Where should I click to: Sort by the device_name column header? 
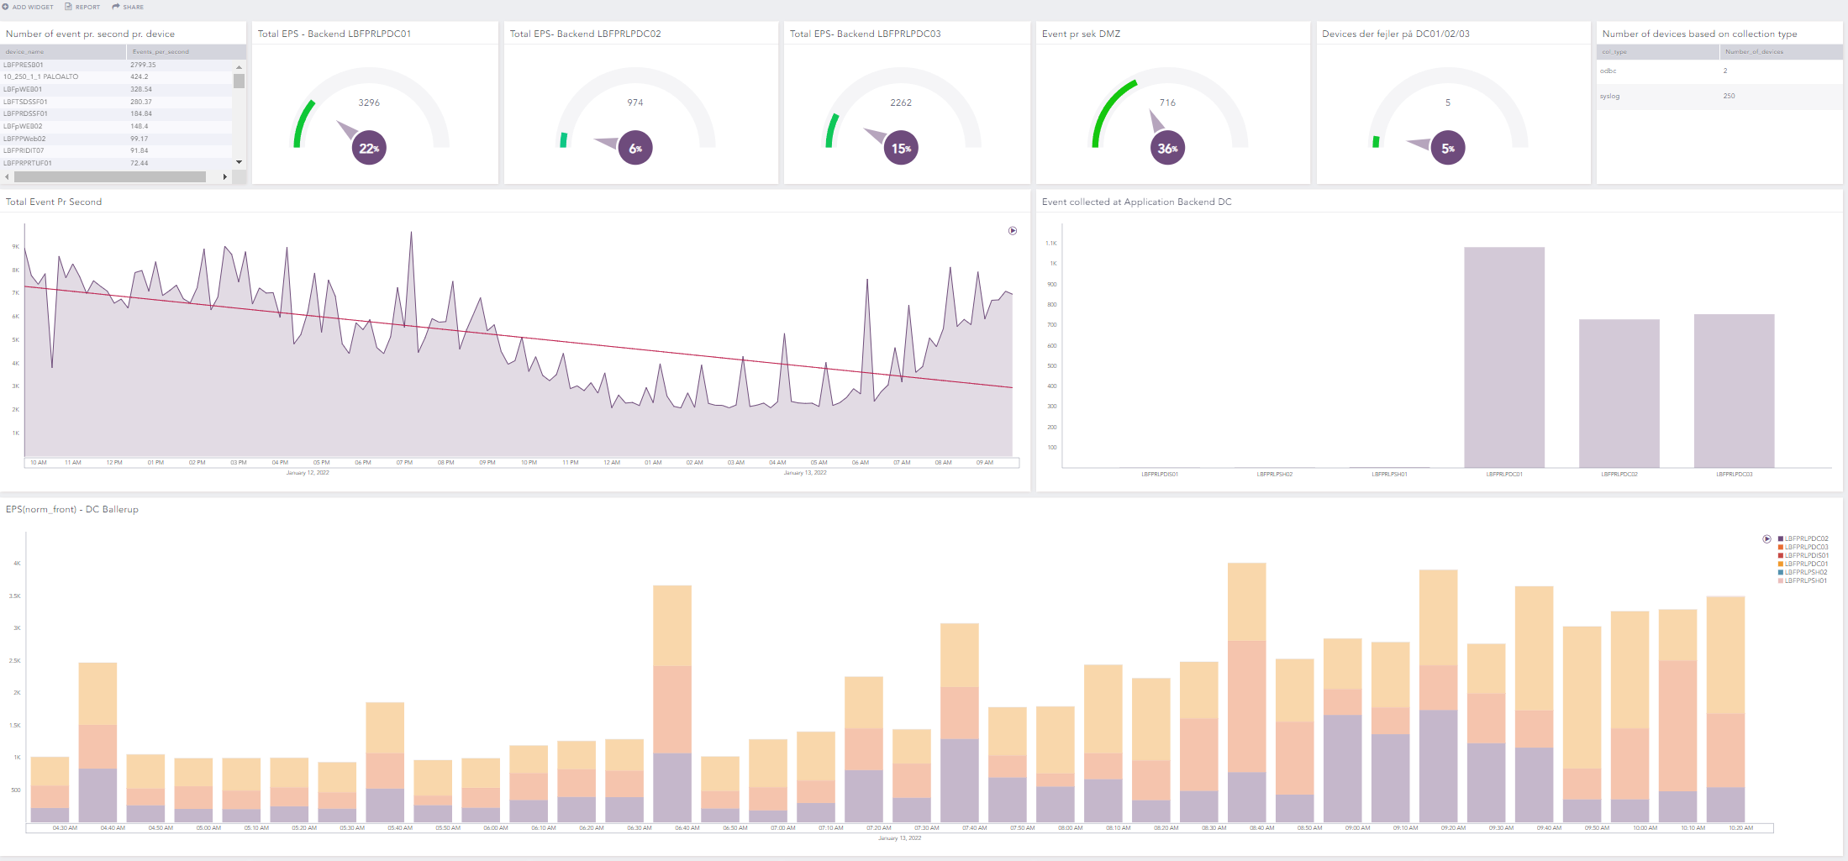point(25,52)
